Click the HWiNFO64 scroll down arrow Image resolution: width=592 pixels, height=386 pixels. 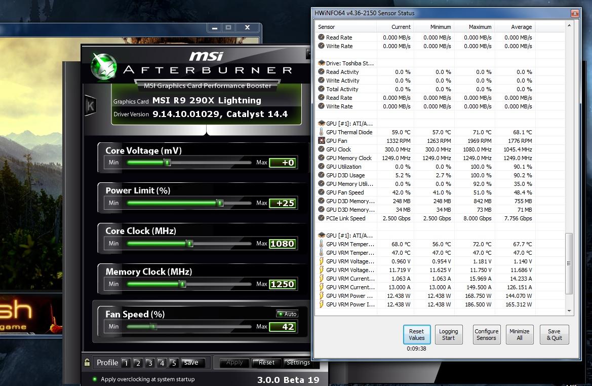click(569, 311)
